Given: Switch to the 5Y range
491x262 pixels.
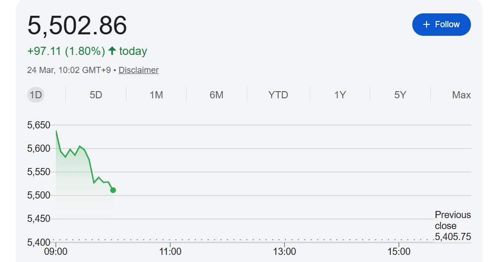Looking at the screenshot, I should coord(400,95).
